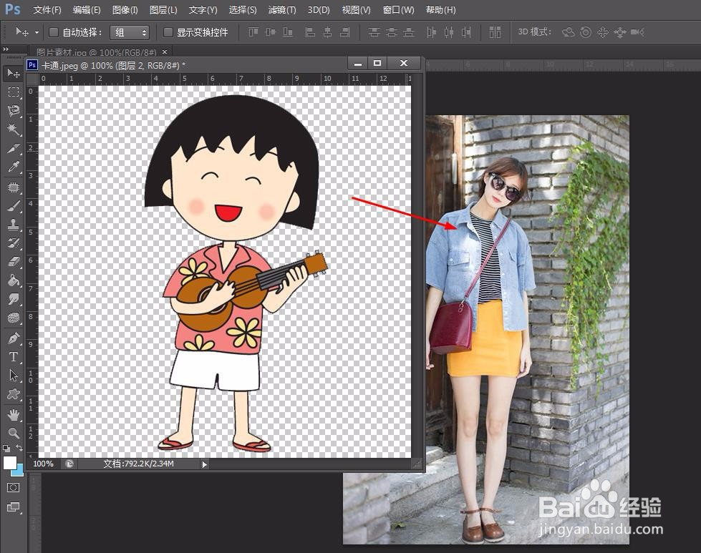Click align bottom edges icon
The image size is (701, 553).
tap(288, 32)
